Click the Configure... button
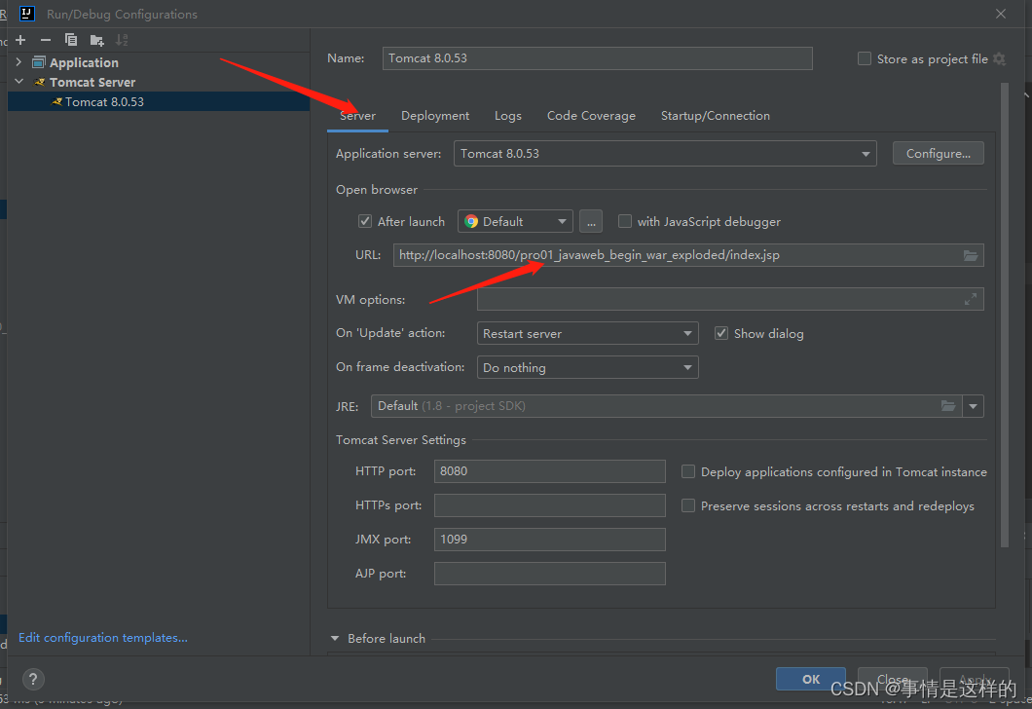This screenshot has height=709, width=1032. point(938,153)
